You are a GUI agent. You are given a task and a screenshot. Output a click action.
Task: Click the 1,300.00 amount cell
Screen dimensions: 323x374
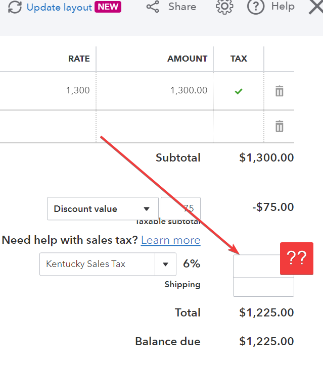[x=155, y=91]
